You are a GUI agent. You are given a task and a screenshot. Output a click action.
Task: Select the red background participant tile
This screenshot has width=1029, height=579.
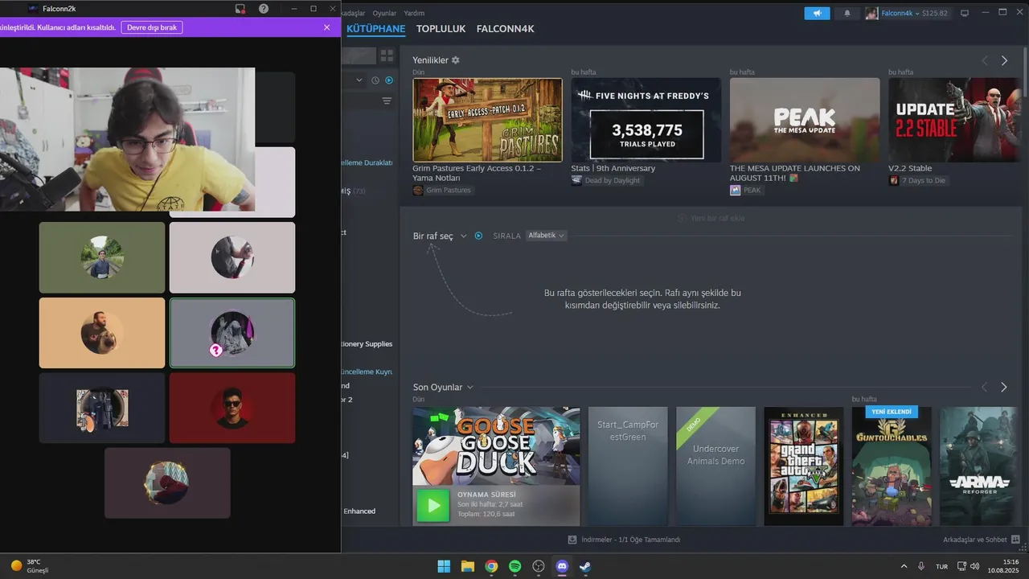[x=232, y=408]
